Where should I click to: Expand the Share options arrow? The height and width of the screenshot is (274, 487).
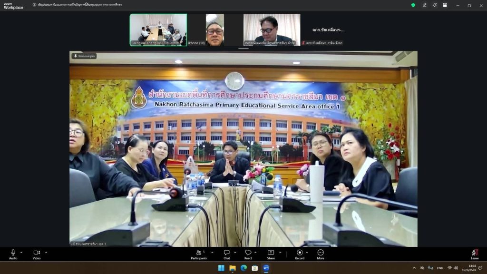click(280, 253)
